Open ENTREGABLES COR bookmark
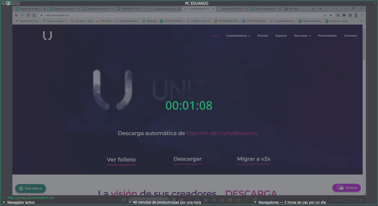 (227, 21)
